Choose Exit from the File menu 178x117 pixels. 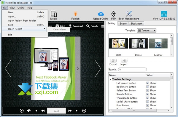pyautogui.click(x=25, y=35)
